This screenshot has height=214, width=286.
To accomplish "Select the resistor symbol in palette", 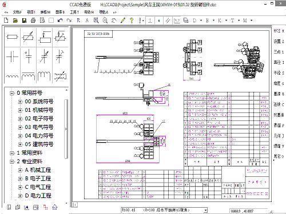I will (x=12, y=37).
